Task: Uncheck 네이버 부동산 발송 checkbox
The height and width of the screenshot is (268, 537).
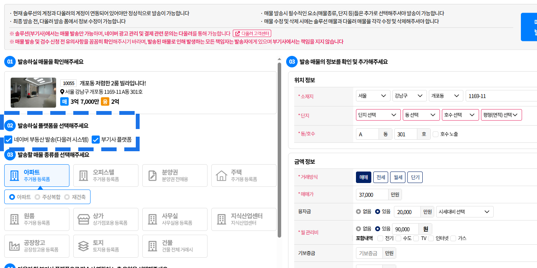Action: [x=8, y=140]
